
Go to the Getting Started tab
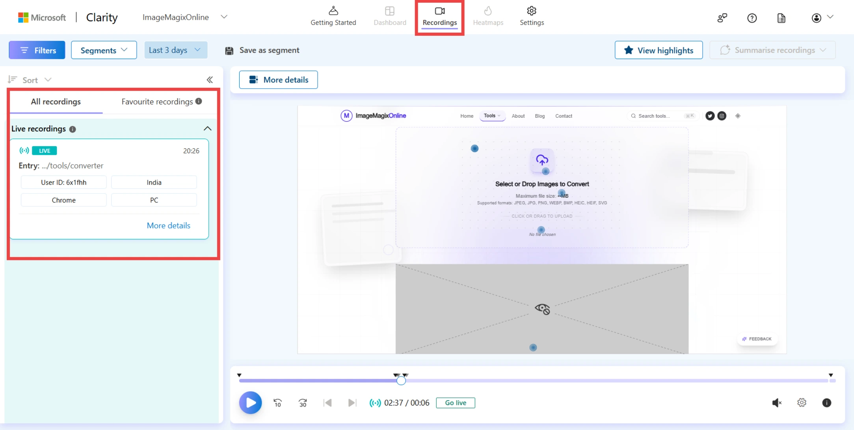coord(333,17)
